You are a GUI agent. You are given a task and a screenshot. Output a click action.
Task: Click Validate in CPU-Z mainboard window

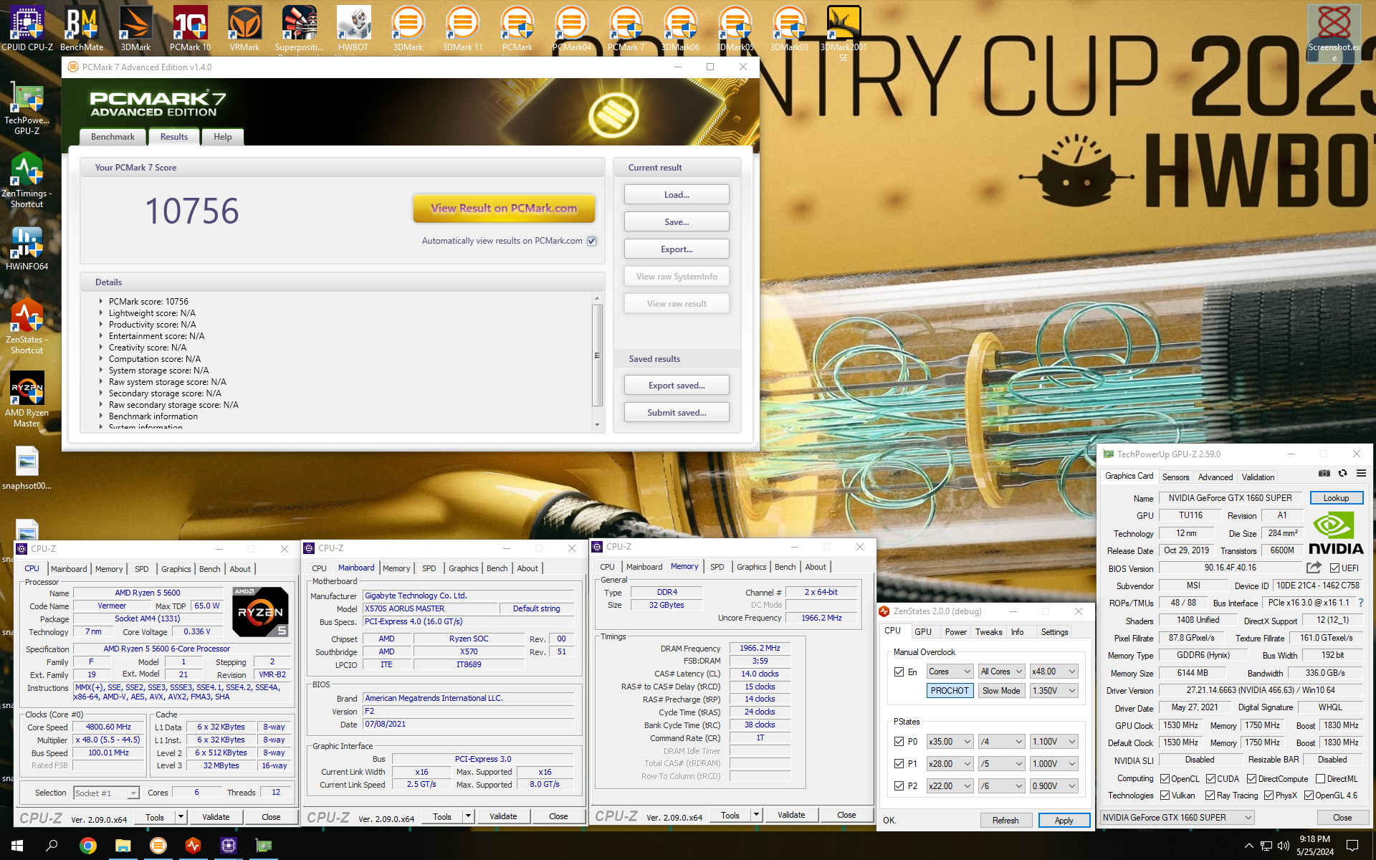coord(503,816)
